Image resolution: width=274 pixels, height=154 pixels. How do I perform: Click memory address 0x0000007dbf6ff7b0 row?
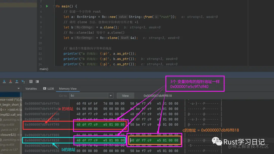coord(42,104)
